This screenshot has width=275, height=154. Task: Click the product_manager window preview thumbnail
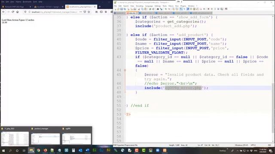tap(46, 139)
